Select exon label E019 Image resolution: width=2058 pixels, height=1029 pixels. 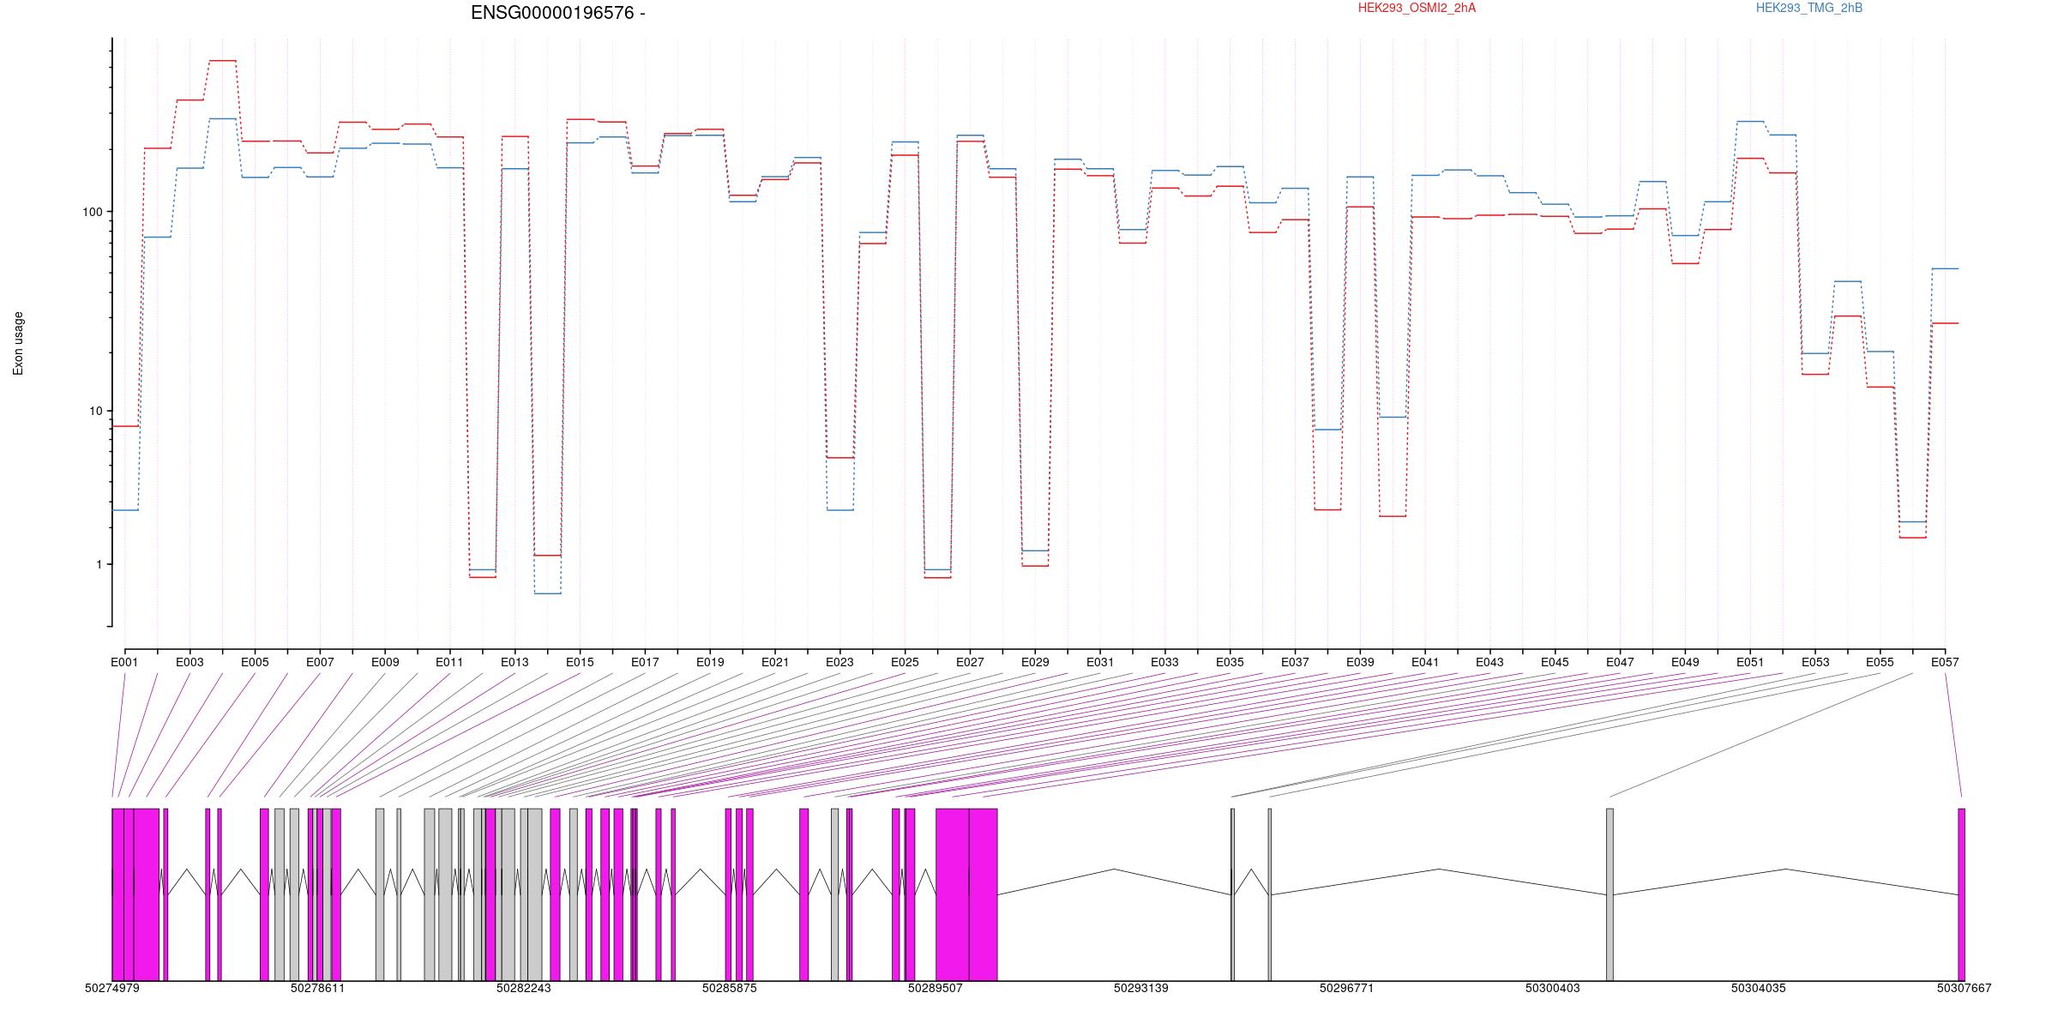[x=710, y=662]
